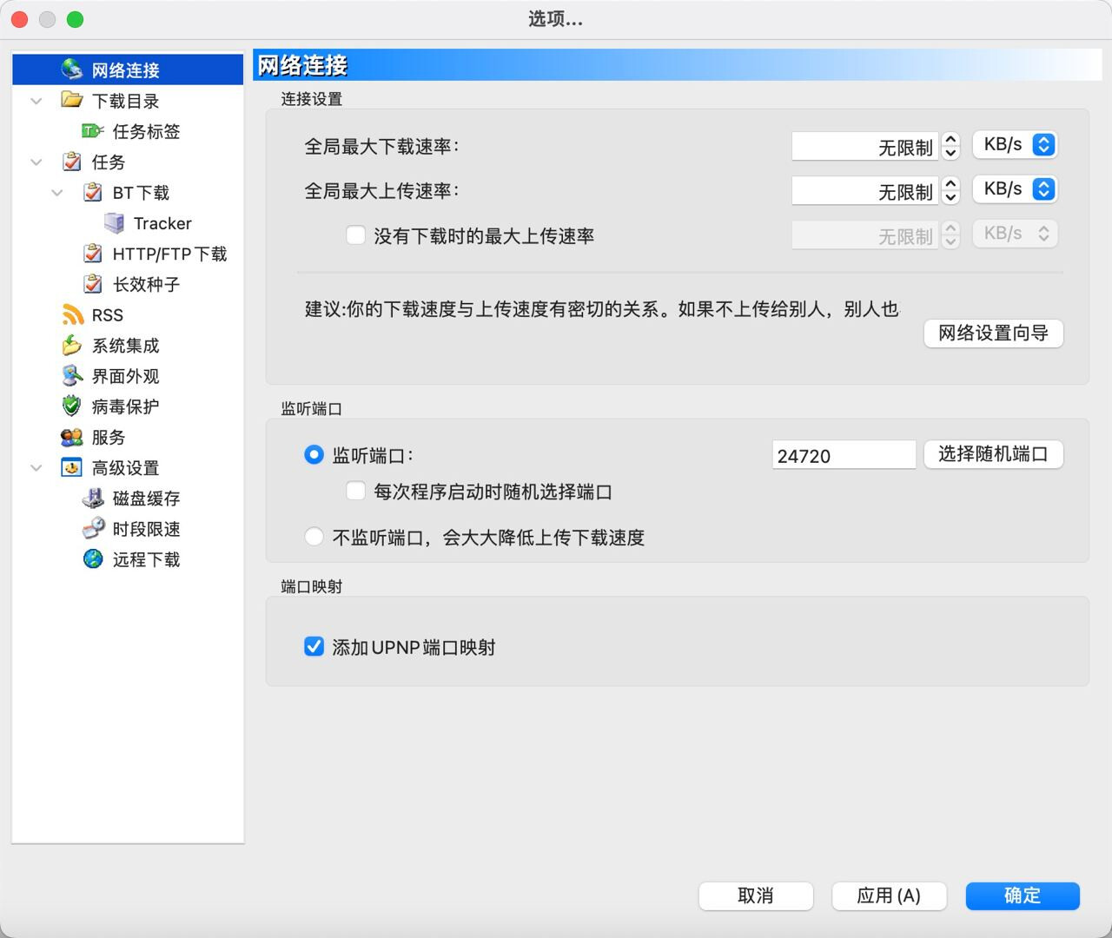Click the 选择随机端口 button
Image resolution: width=1112 pixels, height=938 pixels.
[993, 454]
